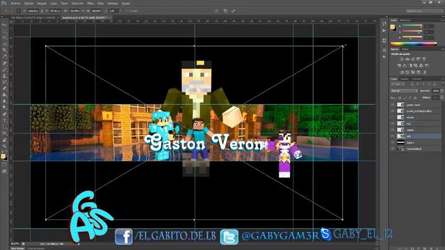
Task: Hide the bottom layer in Layers panel
Action: coord(393,149)
